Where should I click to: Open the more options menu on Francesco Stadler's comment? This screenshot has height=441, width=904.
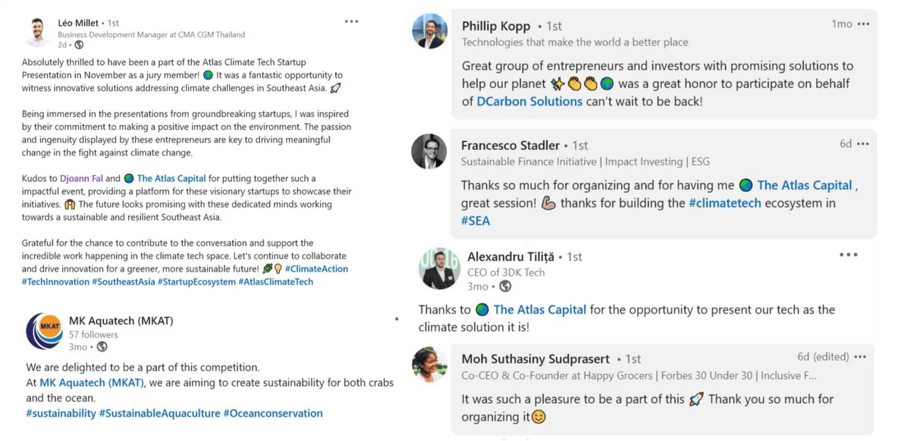tap(863, 144)
